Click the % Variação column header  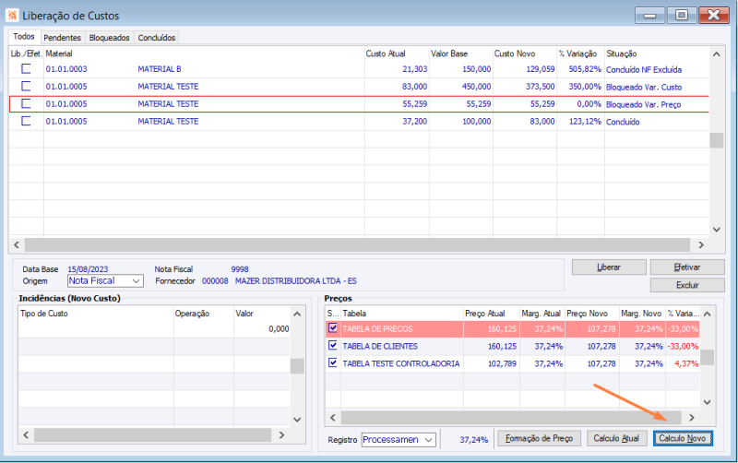[580, 53]
